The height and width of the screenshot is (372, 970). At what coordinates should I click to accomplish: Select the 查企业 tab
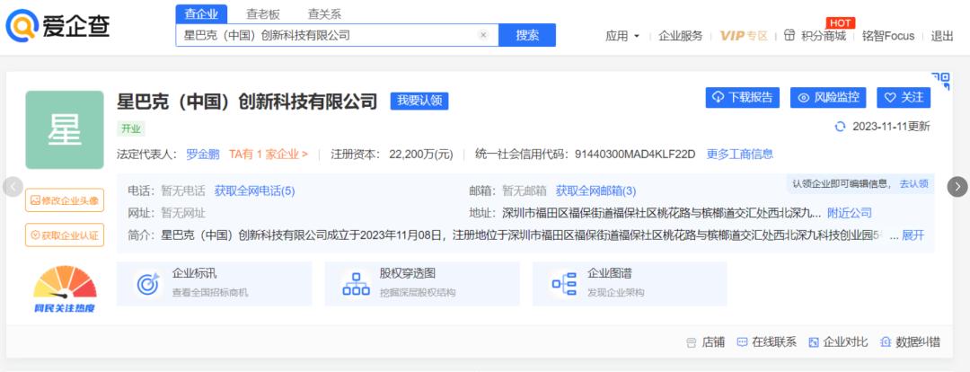[201, 13]
